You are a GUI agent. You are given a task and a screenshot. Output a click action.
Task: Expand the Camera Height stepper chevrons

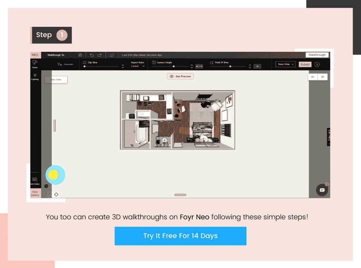192,66
